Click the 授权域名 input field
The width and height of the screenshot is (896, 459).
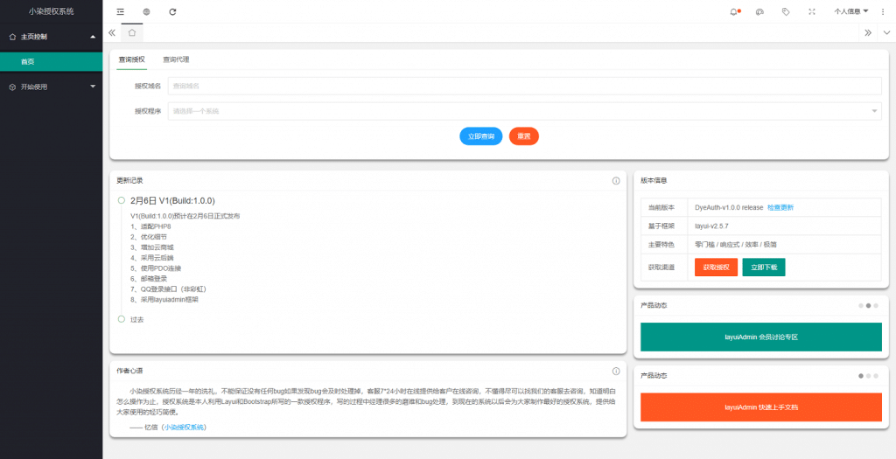point(524,86)
